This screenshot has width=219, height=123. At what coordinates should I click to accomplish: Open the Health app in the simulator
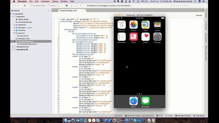point(145,37)
